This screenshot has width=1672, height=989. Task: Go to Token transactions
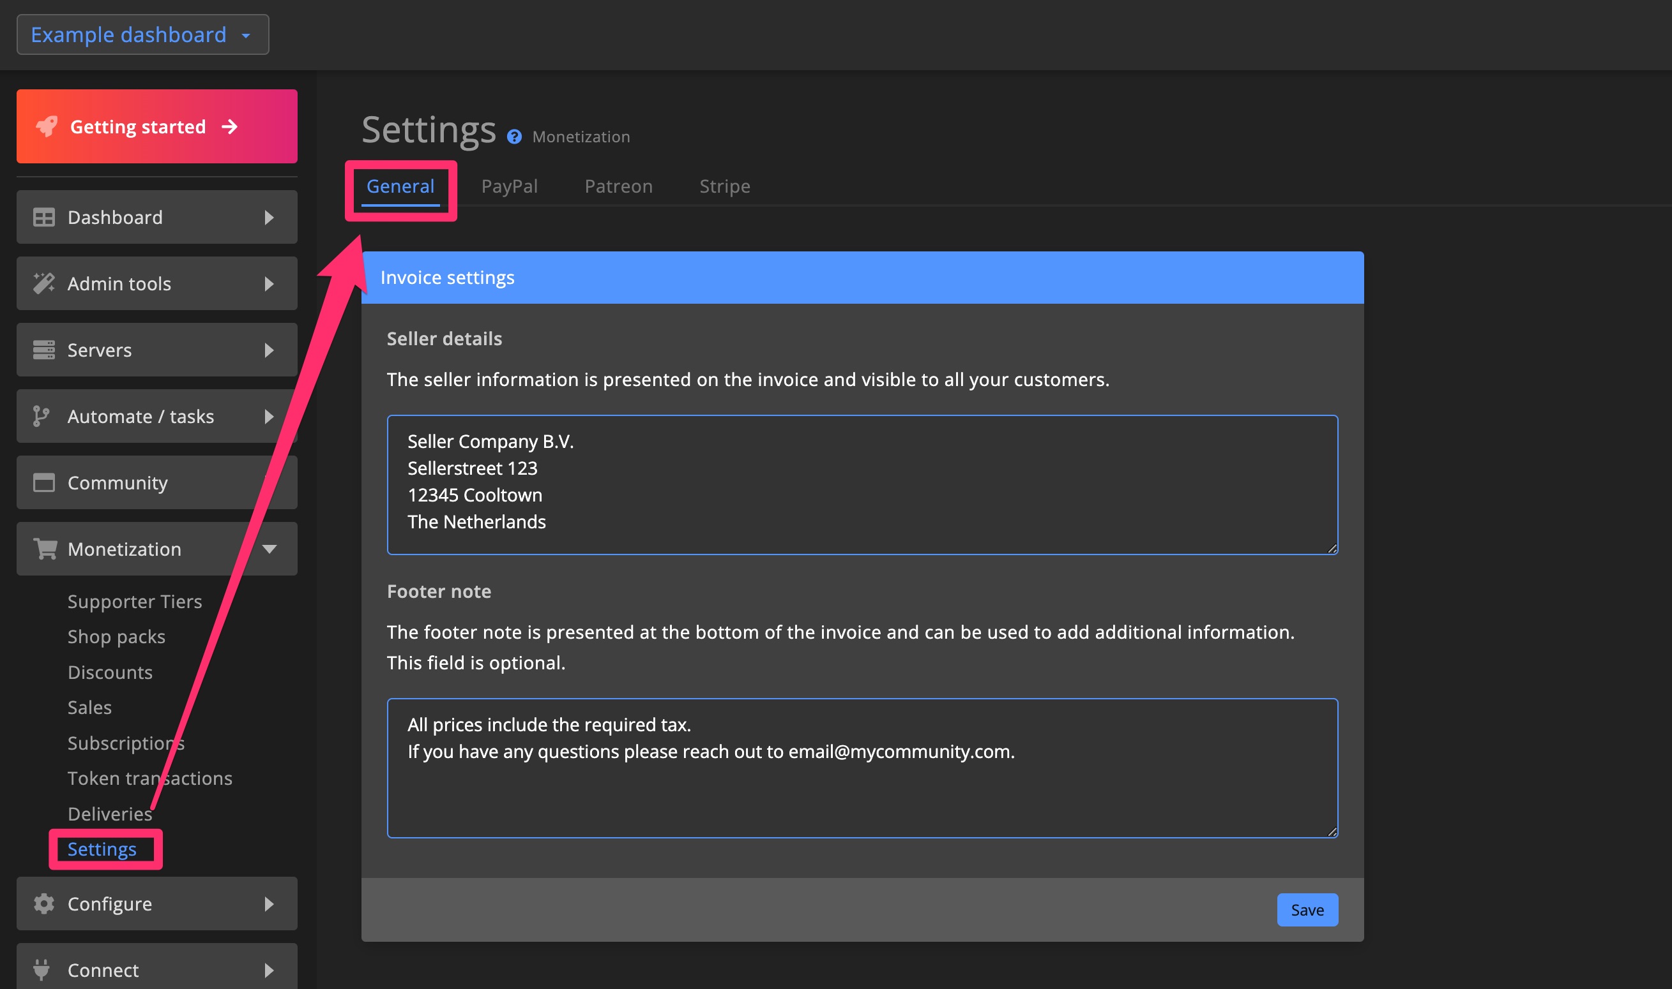tap(149, 778)
